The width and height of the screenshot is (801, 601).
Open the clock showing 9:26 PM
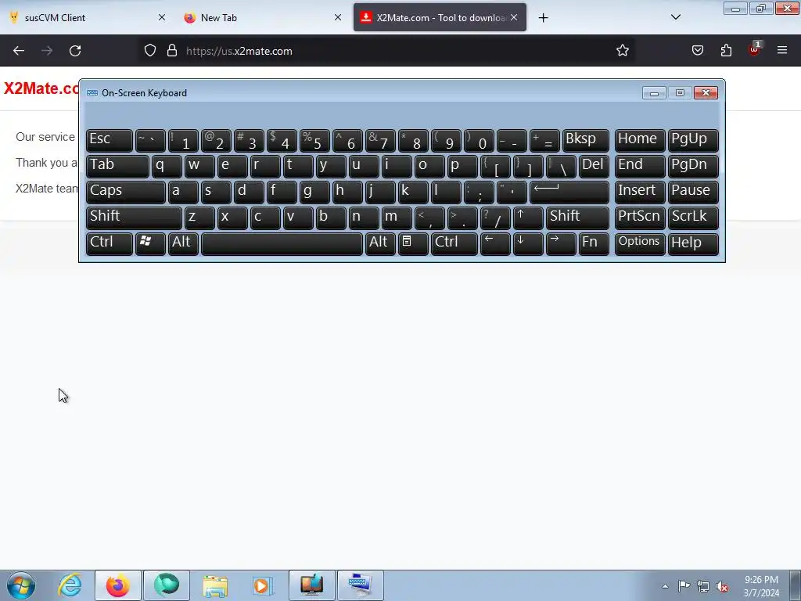tap(761, 586)
